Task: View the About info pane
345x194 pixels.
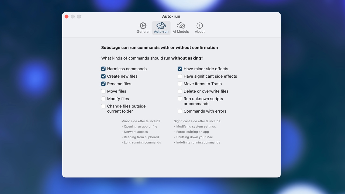Action: click(x=199, y=27)
